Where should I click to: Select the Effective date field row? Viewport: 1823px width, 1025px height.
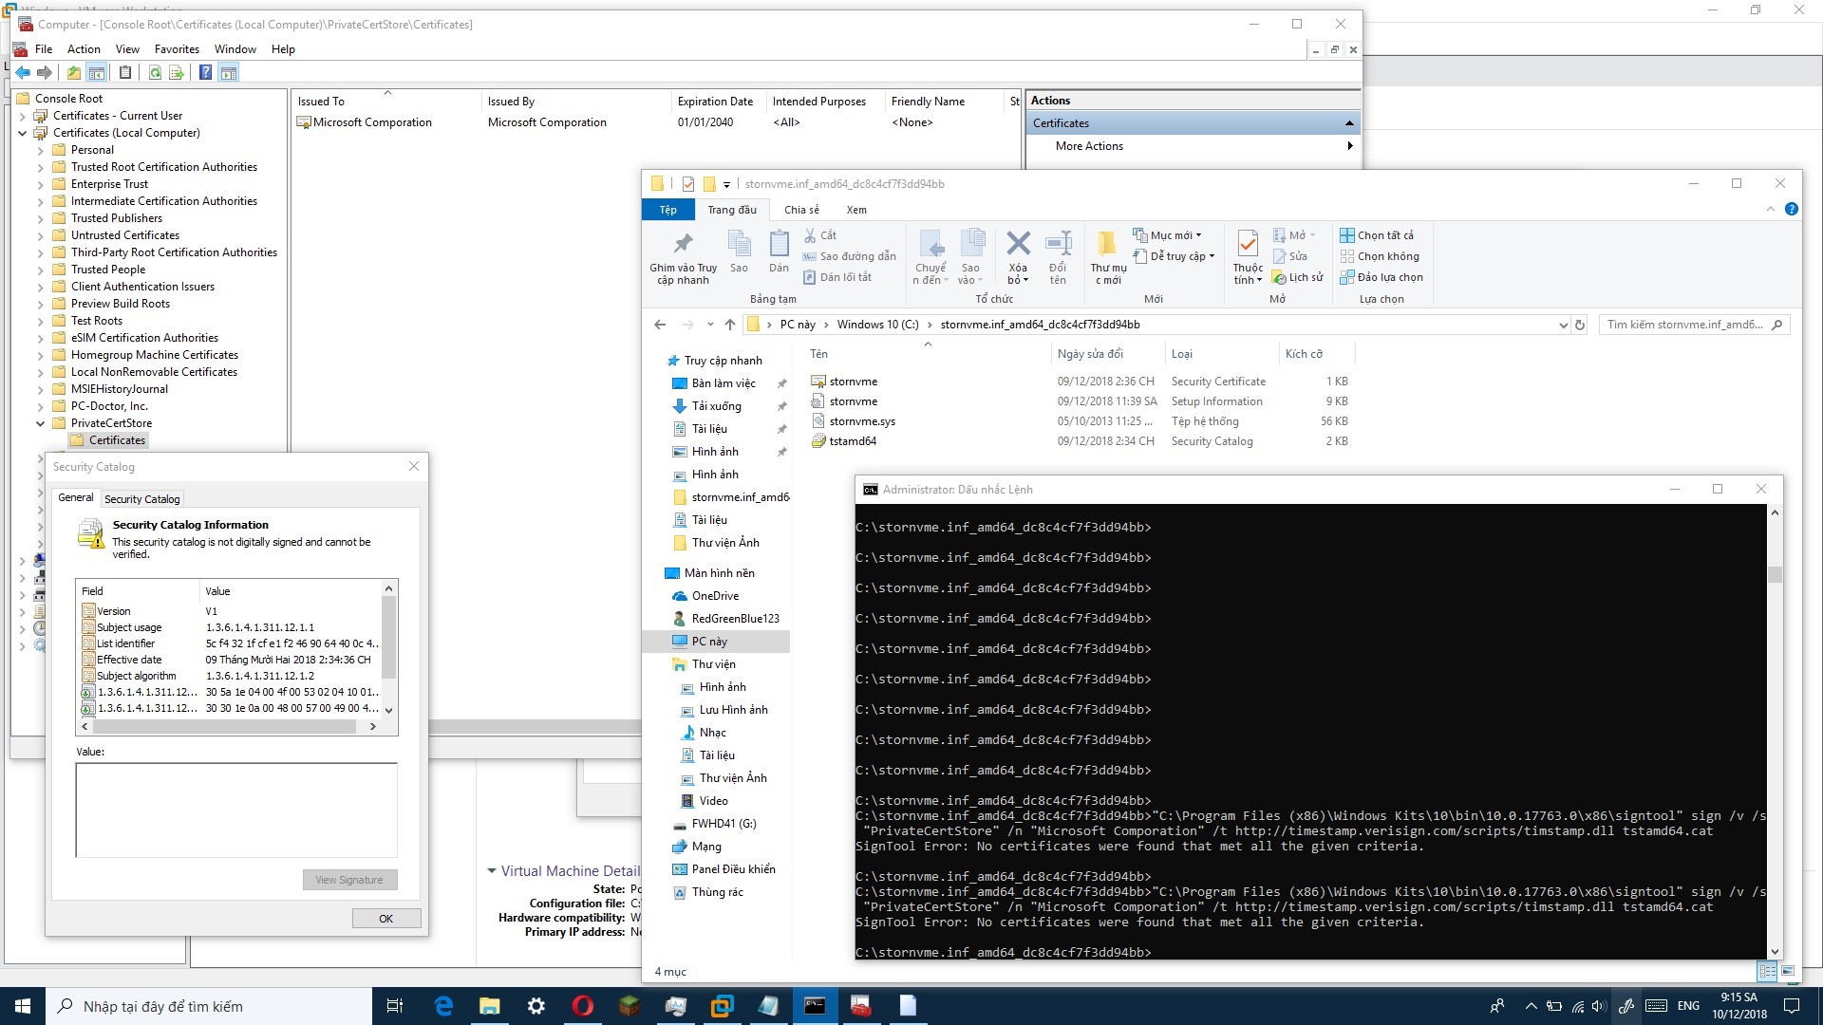click(230, 660)
